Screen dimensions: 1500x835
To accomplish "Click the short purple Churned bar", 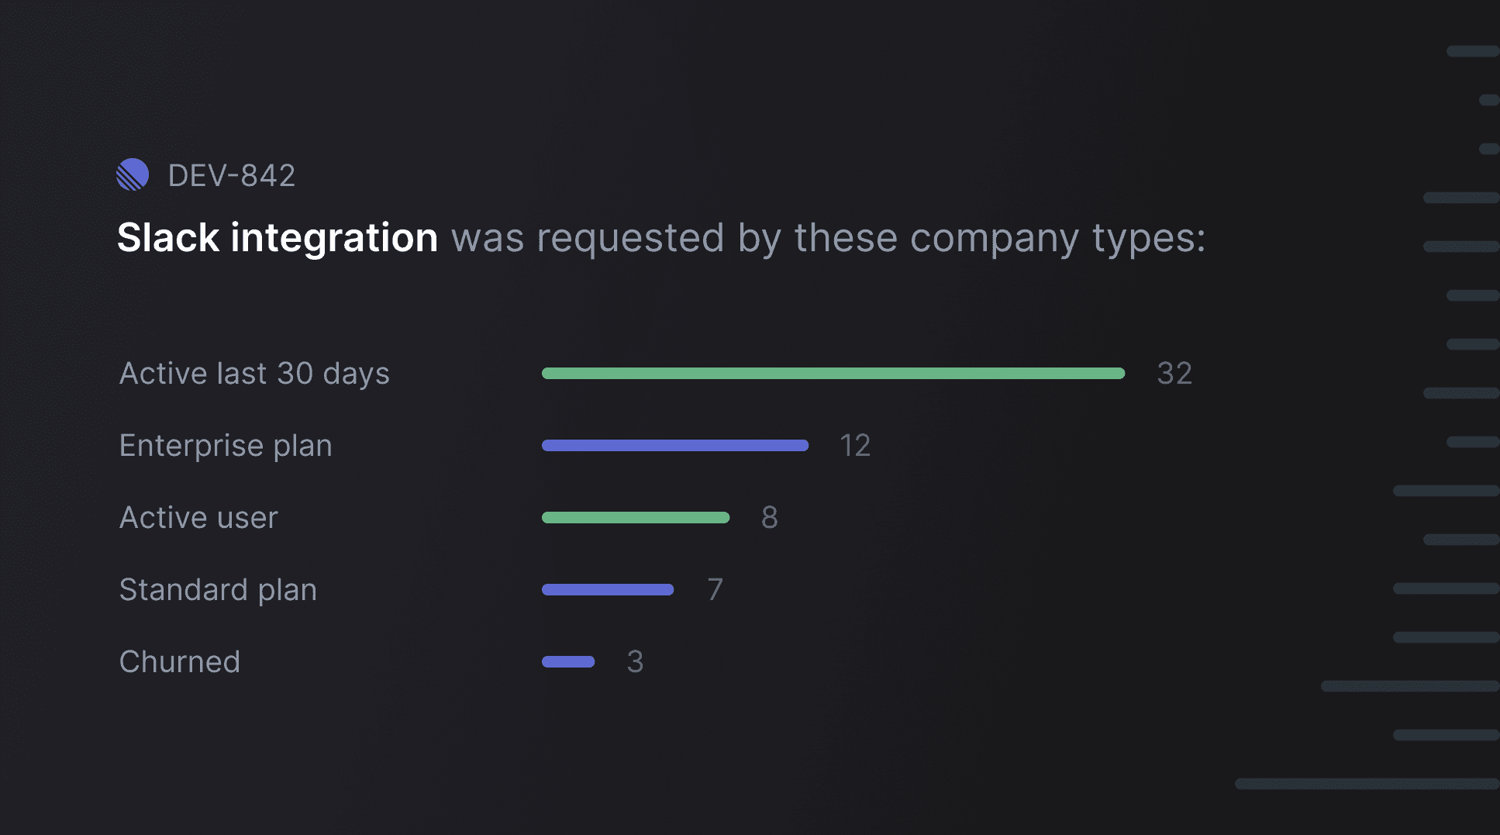I will tap(568, 662).
